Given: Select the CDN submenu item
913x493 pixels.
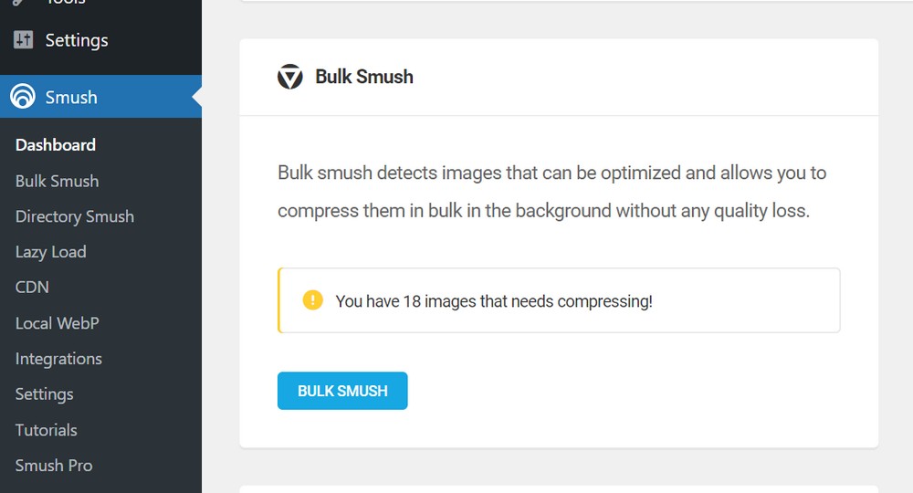Looking at the screenshot, I should coord(32,288).
